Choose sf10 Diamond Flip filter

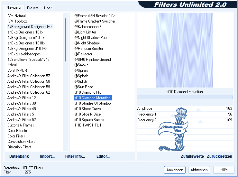(x=88, y=92)
